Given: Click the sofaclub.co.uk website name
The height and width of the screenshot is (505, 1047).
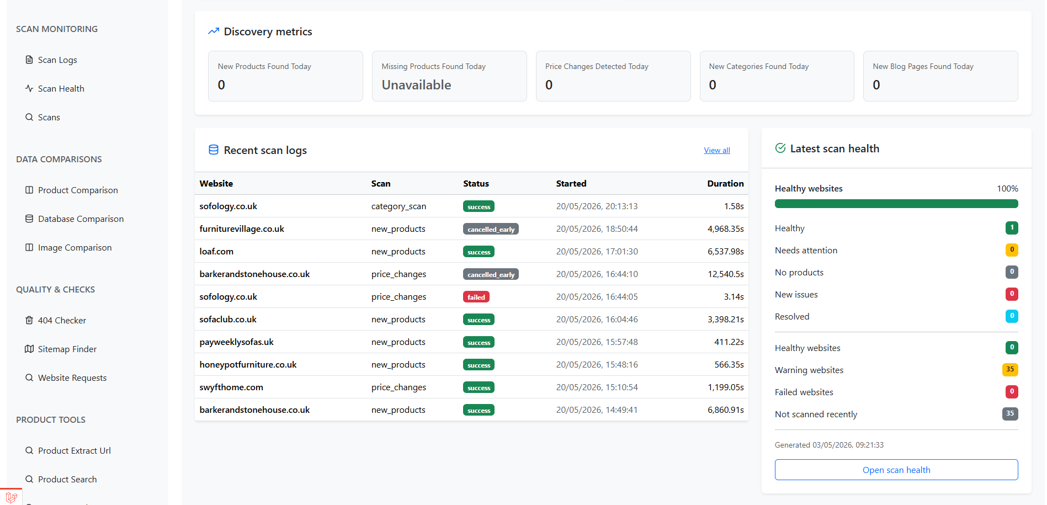Looking at the screenshot, I should click(228, 319).
